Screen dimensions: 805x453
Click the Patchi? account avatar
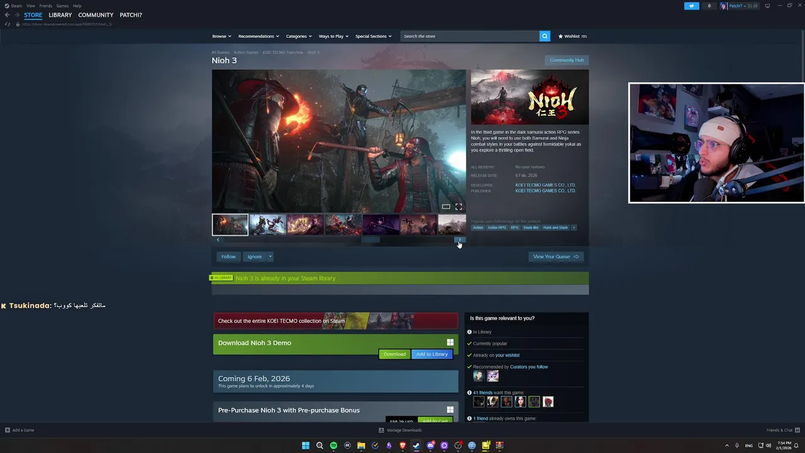point(723,6)
